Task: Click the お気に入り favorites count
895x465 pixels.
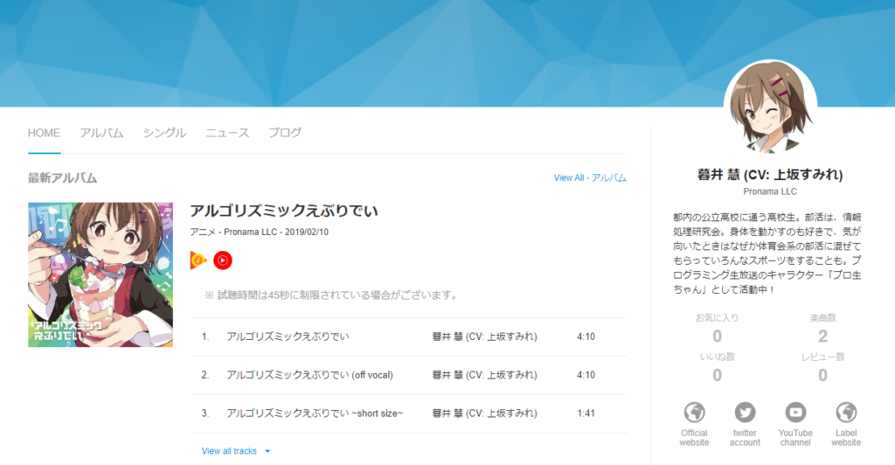Action: (x=717, y=337)
